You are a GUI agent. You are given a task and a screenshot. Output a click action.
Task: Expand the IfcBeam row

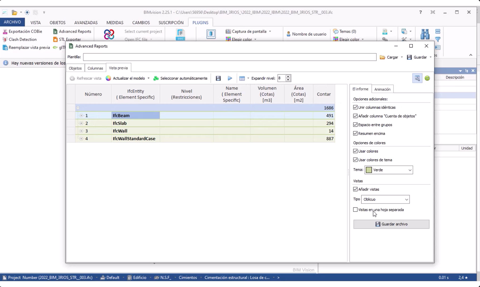(81, 115)
